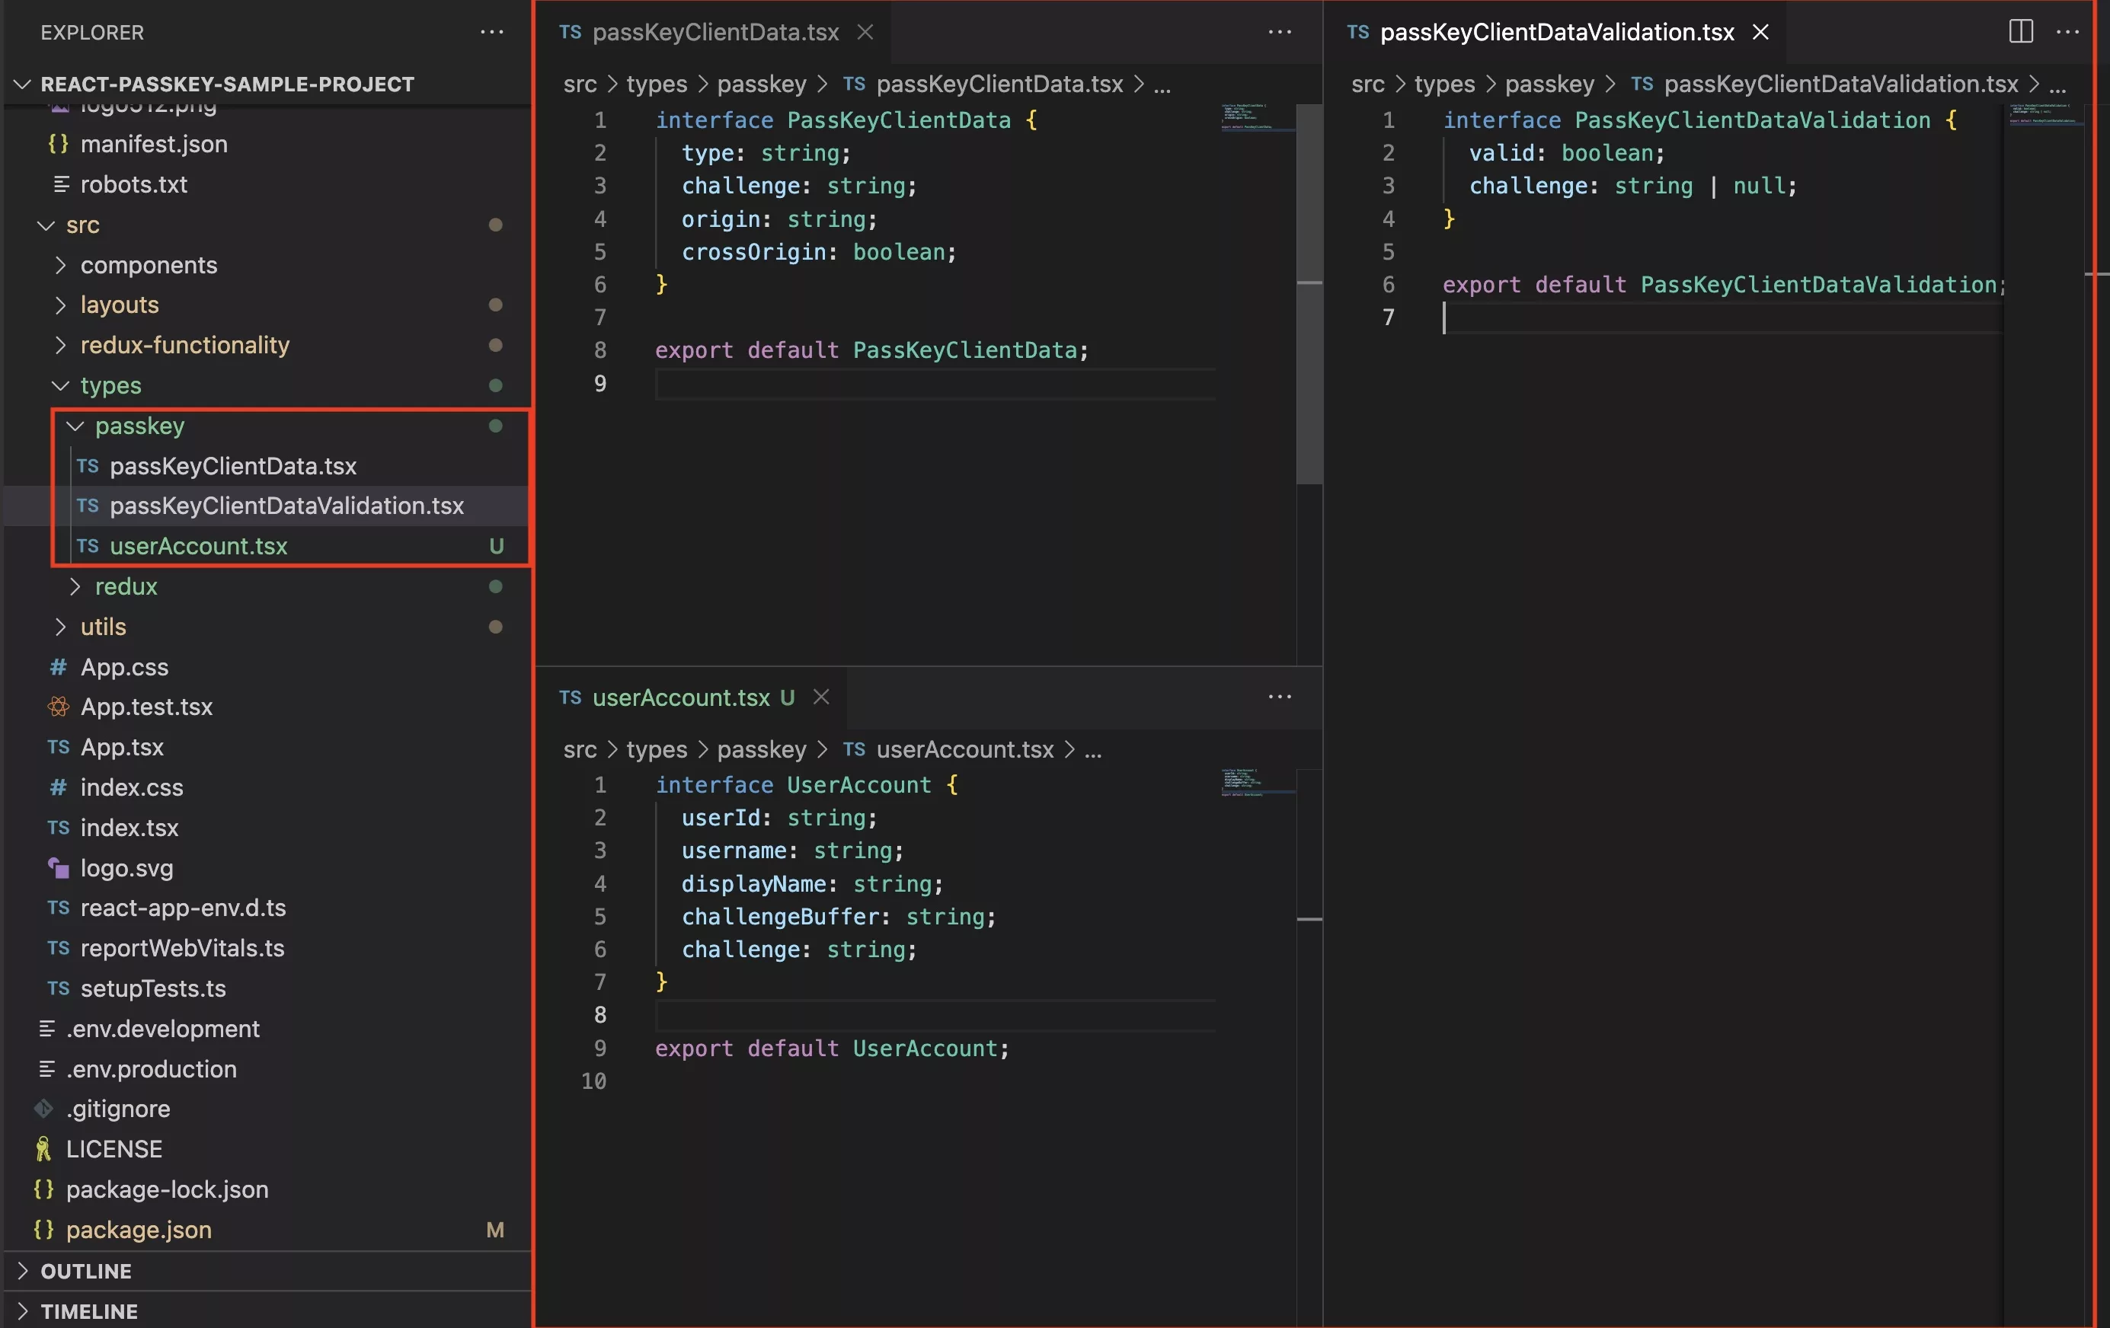The height and width of the screenshot is (1328, 2110).
Task: Open react-app-env.d.ts from explorer
Action: pyautogui.click(x=182, y=908)
